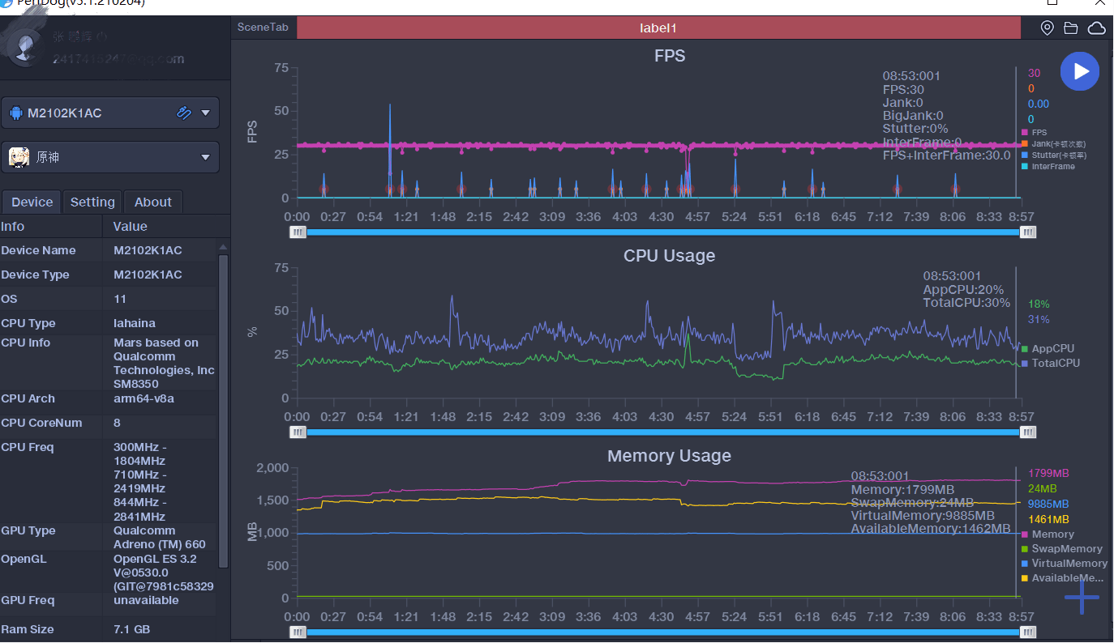
Task: Expand the 原神 app dropdown
Action: tap(205, 157)
